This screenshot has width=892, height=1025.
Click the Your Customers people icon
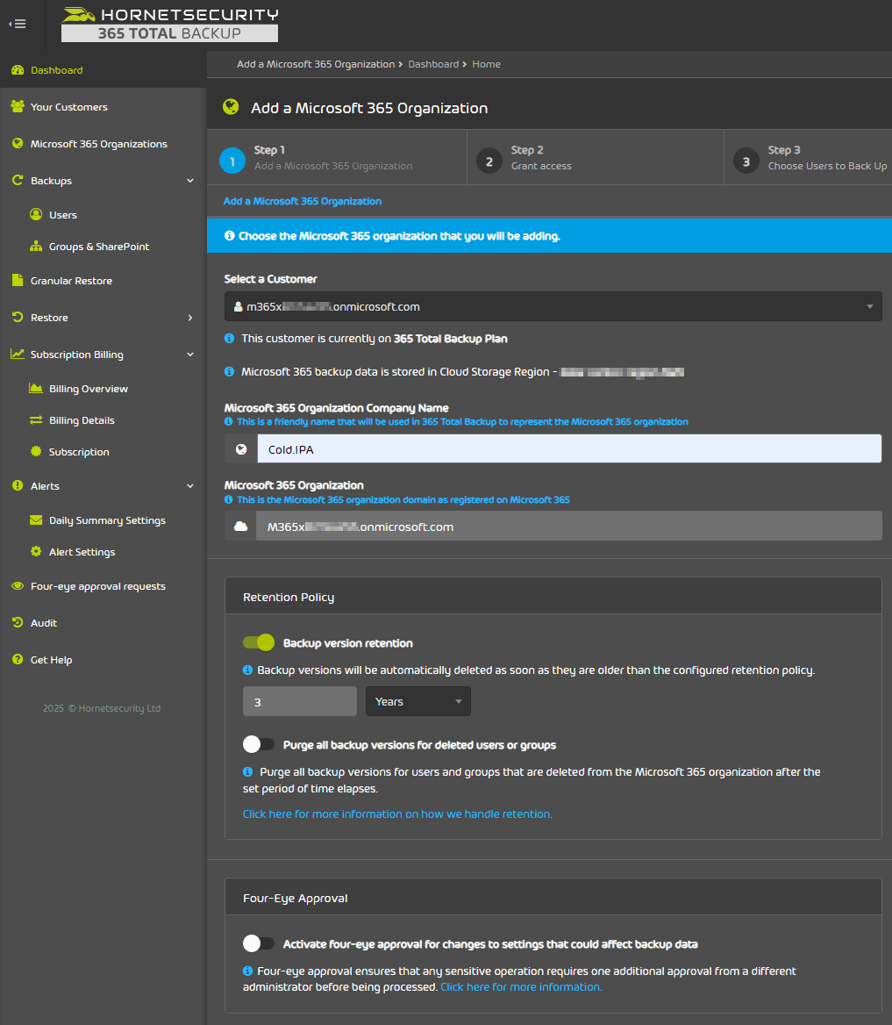coord(18,106)
